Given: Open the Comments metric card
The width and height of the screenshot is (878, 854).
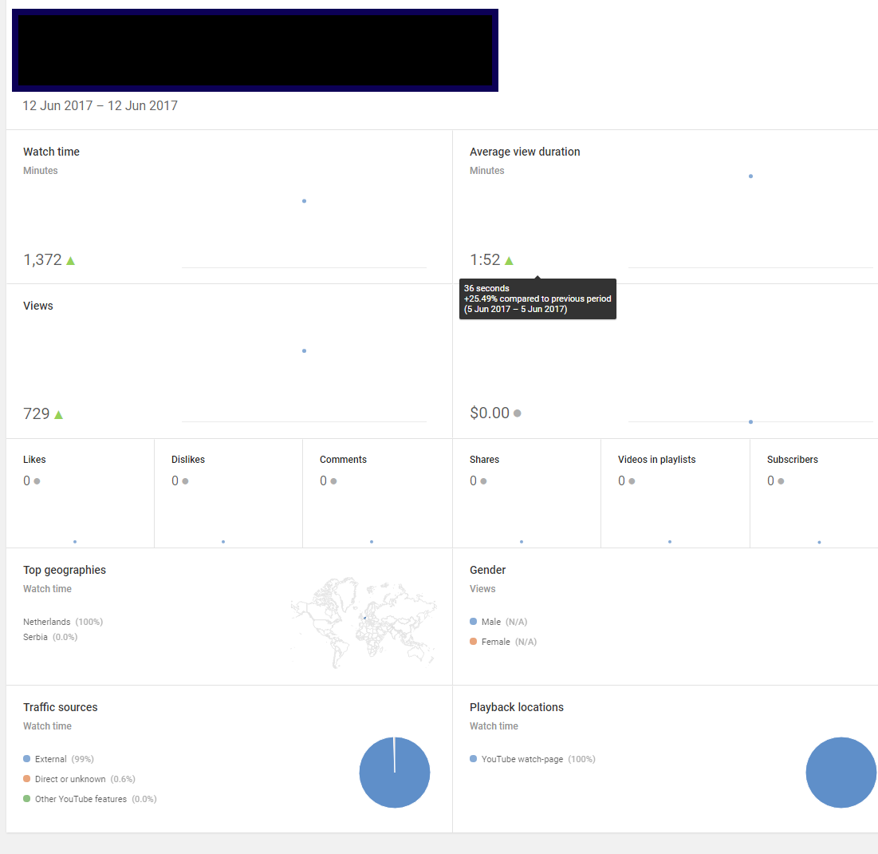Looking at the screenshot, I should (x=377, y=493).
